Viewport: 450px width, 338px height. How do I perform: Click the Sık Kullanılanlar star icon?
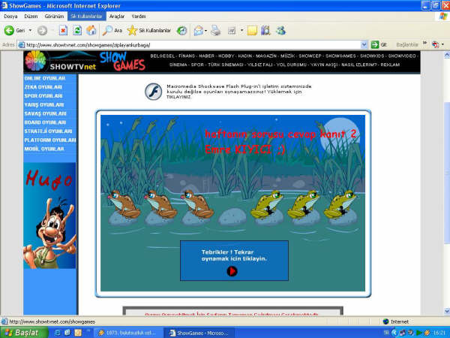click(132, 30)
